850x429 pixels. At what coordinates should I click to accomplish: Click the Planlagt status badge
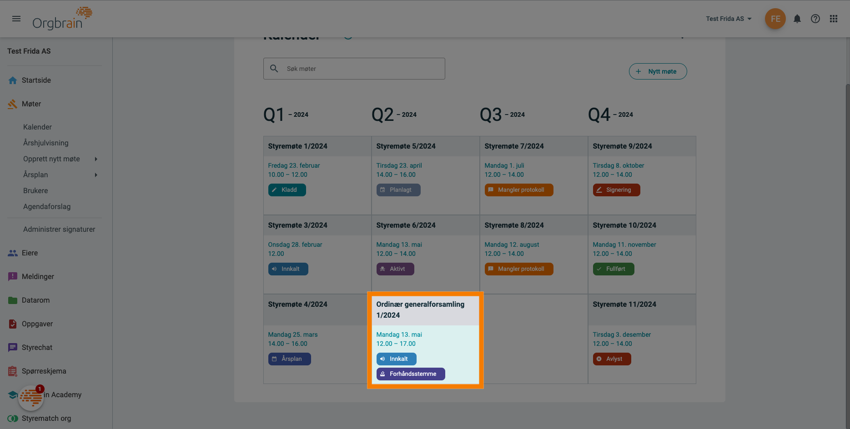point(398,190)
